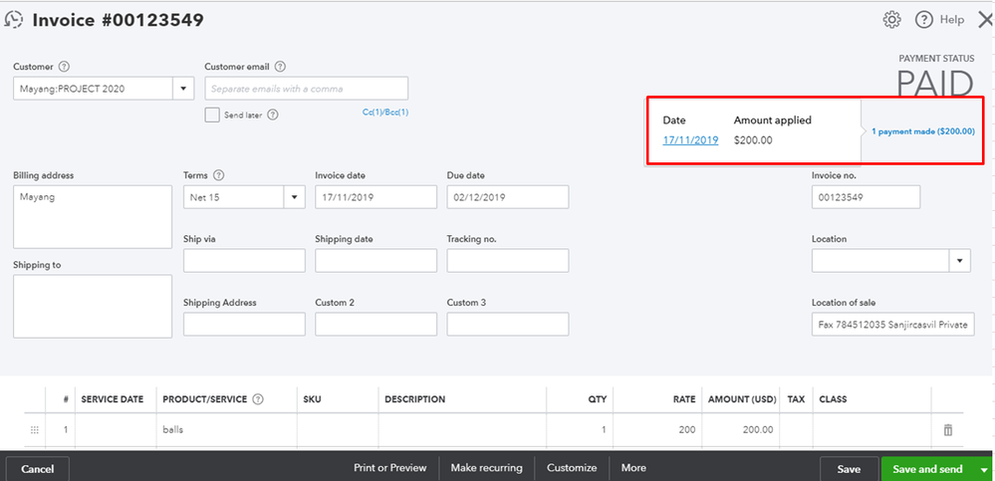Click the SKU cell of line 1
This screenshot has height=481, width=995.
pos(338,429)
